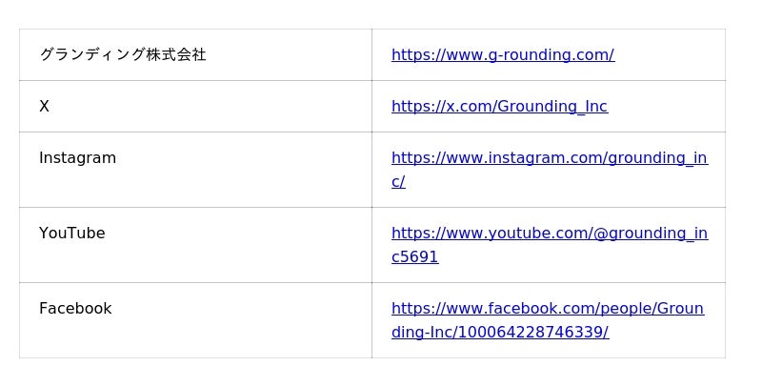Open the youtube.com/@grounding_in link line
The width and height of the screenshot is (762, 387).
click(x=549, y=234)
